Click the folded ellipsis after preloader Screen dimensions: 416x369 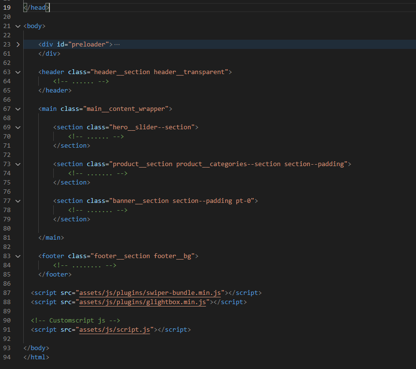pos(117,44)
